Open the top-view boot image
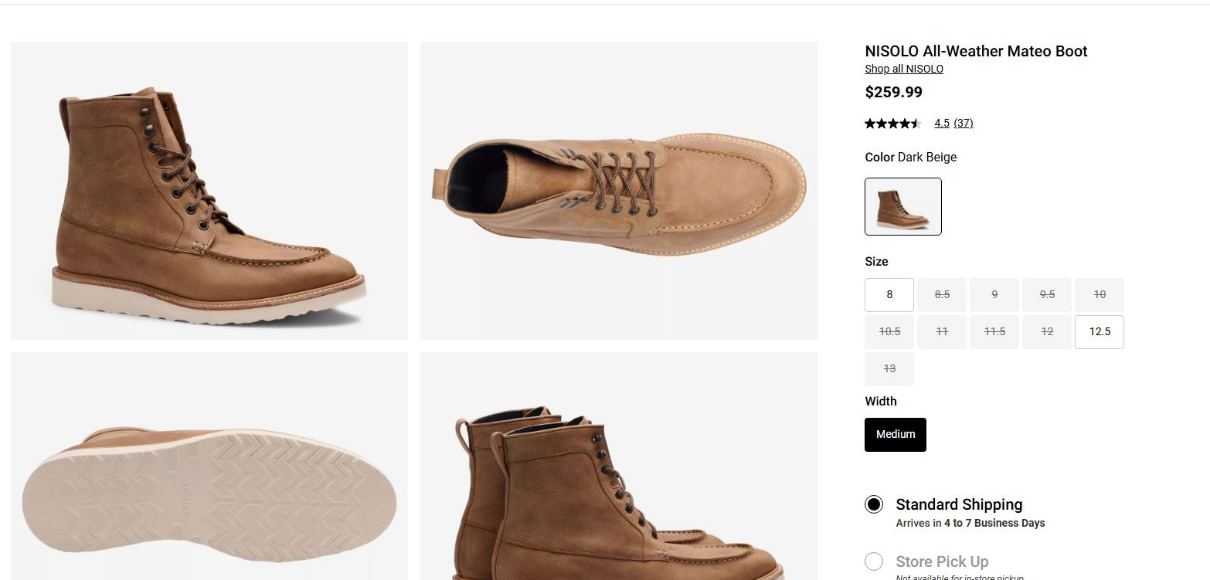 point(619,191)
